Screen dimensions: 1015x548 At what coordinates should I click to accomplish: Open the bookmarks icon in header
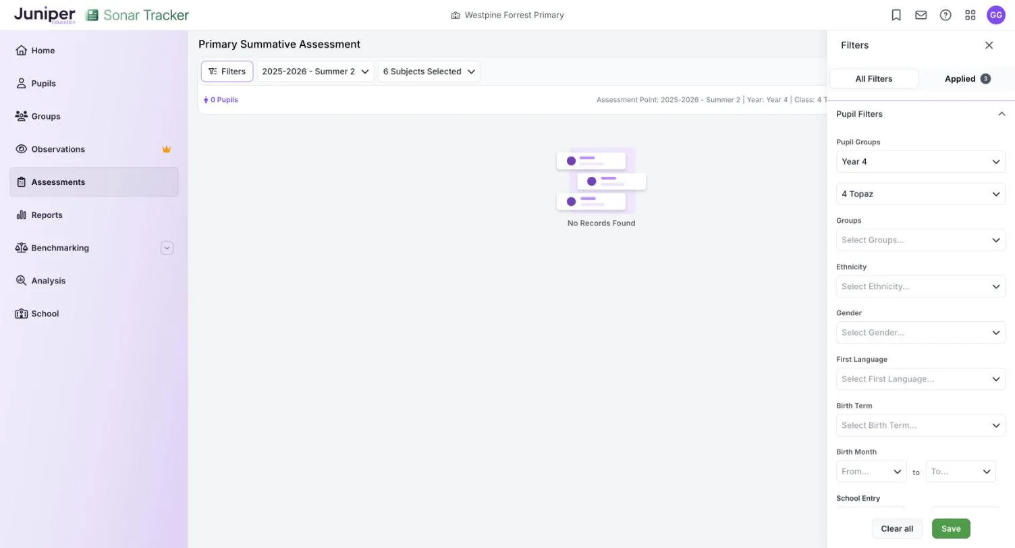[x=896, y=15]
